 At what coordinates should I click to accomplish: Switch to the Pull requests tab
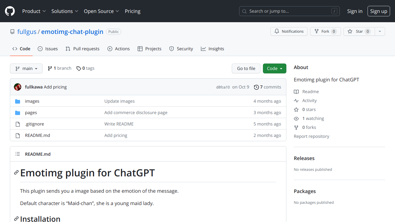pos(82,49)
